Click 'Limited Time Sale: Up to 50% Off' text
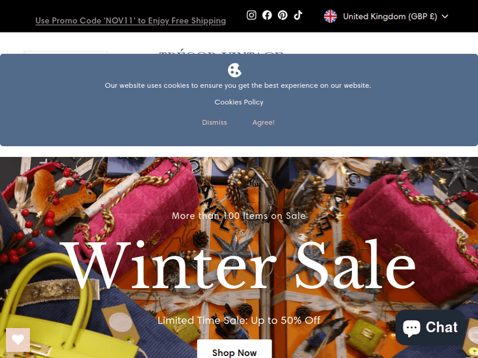The image size is (478, 358). coord(239,320)
